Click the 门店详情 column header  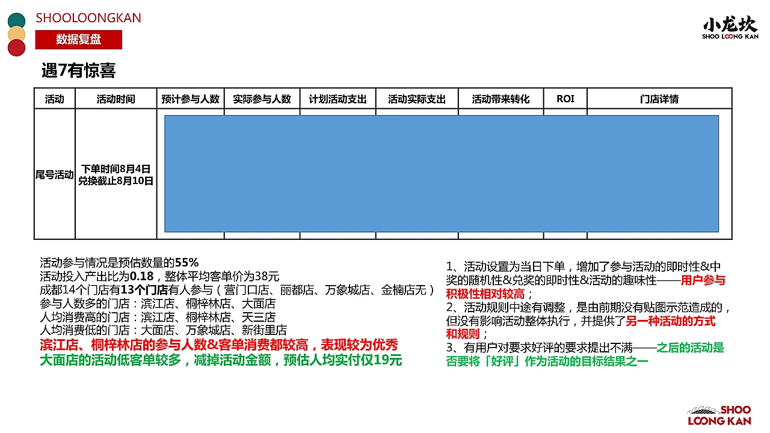pyautogui.click(x=659, y=99)
